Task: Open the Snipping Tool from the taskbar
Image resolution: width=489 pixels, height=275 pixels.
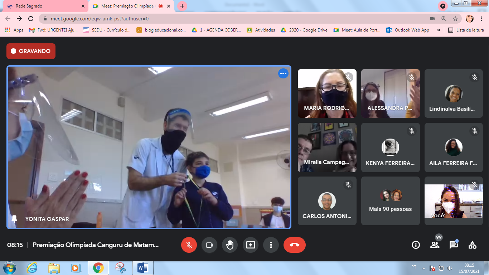Action: tap(120, 268)
